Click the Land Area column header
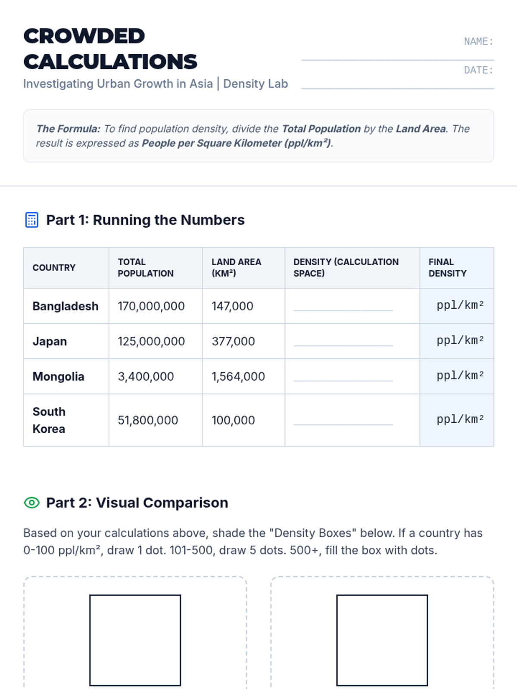 [x=236, y=267]
